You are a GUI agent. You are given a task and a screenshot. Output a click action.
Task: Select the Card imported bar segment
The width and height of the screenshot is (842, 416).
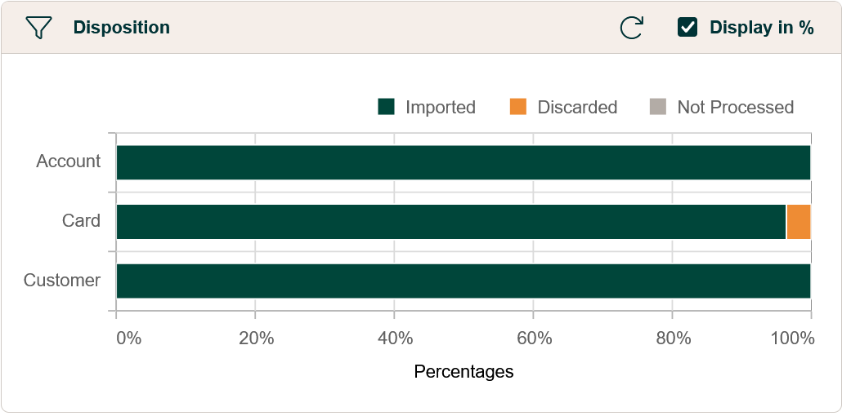(x=450, y=222)
